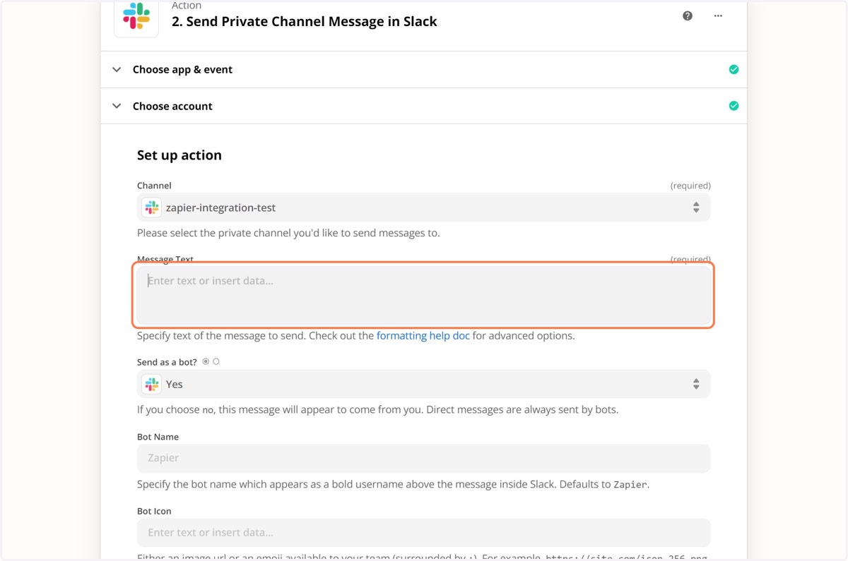Screen dimensions: 848x561
Task: Expand the Choose app & event section
Action: 424,69
